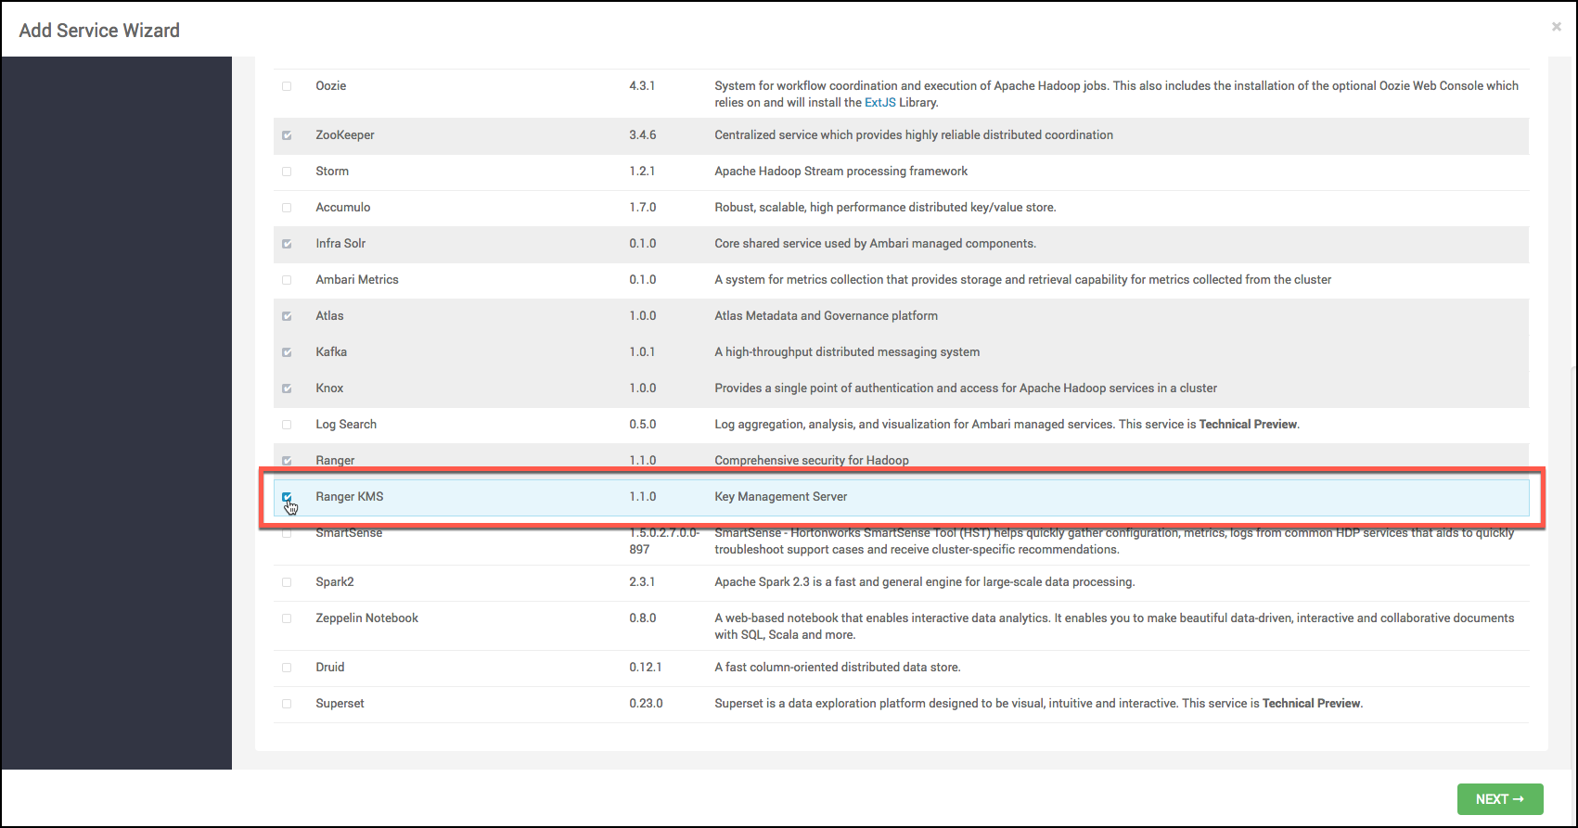Select the Zeppelin Notebook name text

pyautogui.click(x=367, y=618)
